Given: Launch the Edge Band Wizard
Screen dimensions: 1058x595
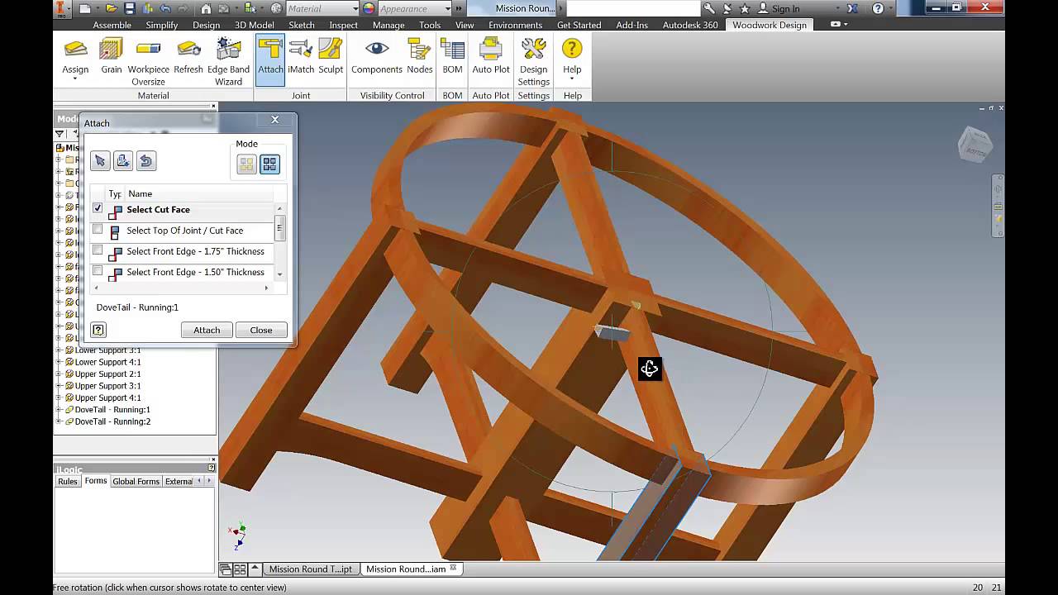Looking at the screenshot, I should tap(228, 61).
